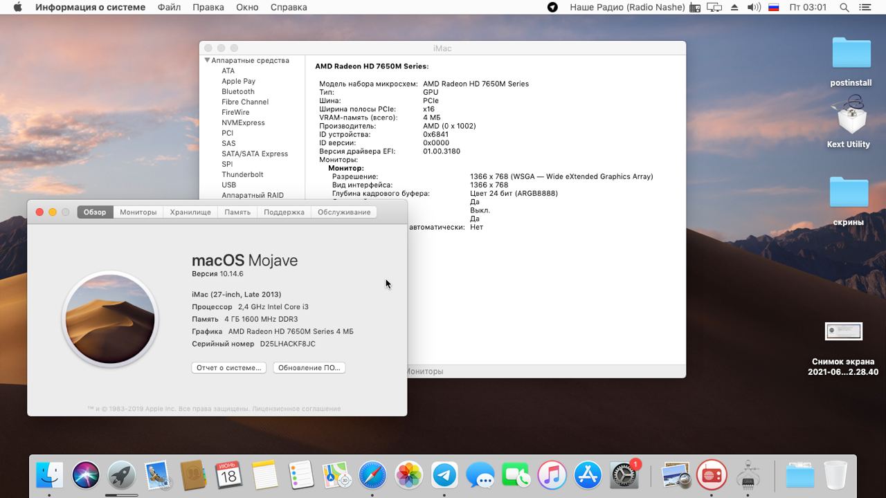Switch to Хранилище tab
The image size is (886, 498).
point(190,212)
